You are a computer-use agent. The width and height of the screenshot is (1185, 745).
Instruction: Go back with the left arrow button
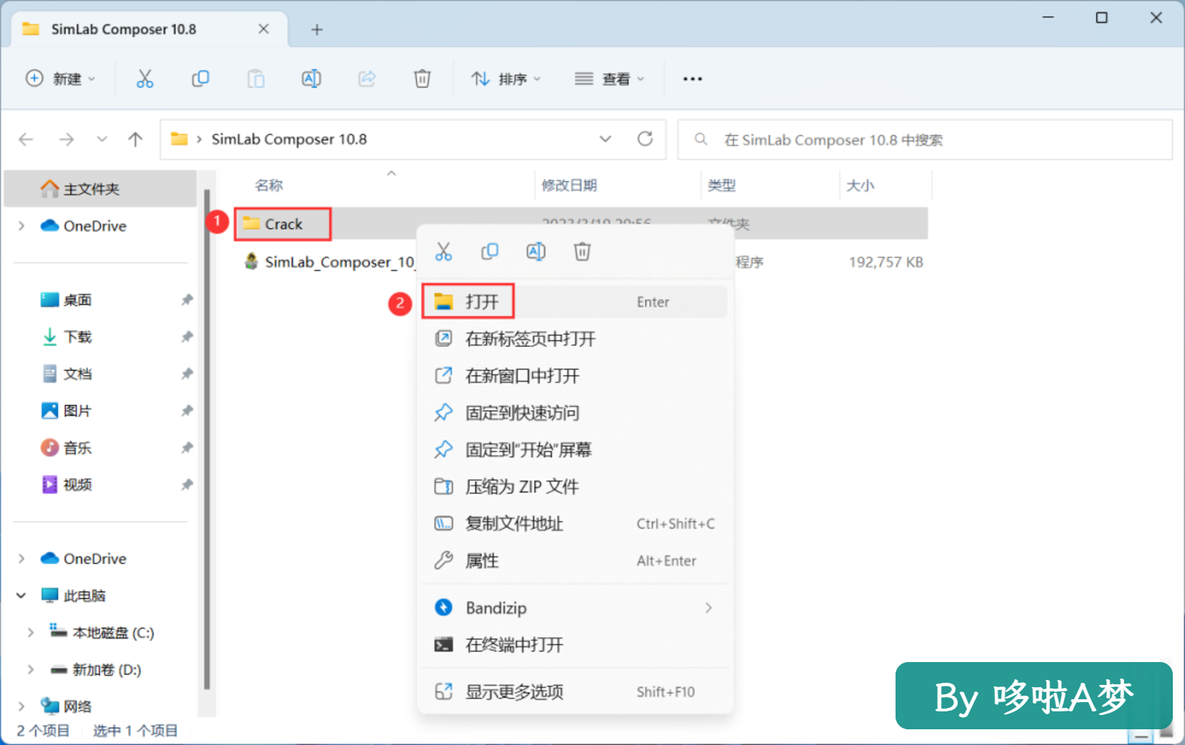pos(26,139)
